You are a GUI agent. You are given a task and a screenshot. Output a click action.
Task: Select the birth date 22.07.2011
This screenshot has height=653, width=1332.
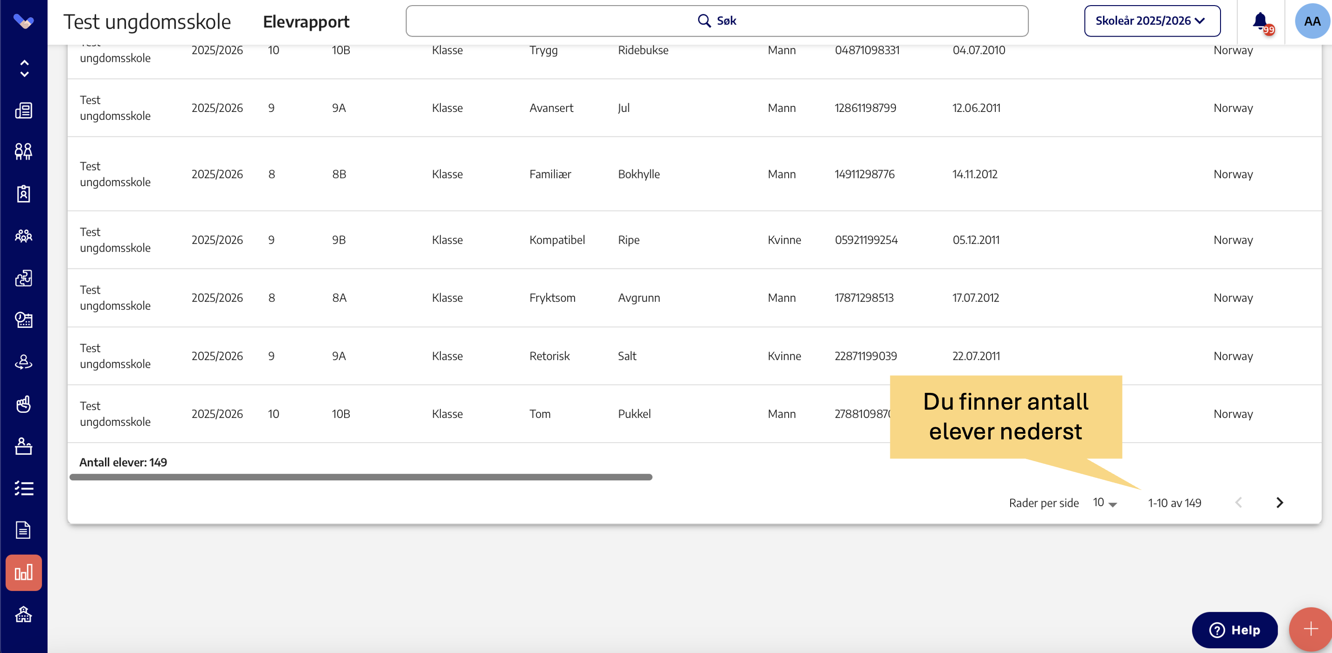(976, 356)
